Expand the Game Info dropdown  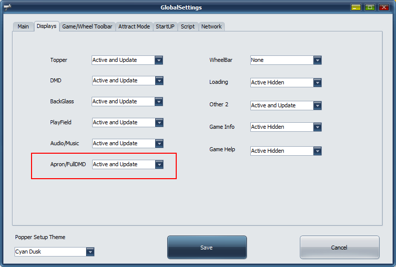(317, 127)
